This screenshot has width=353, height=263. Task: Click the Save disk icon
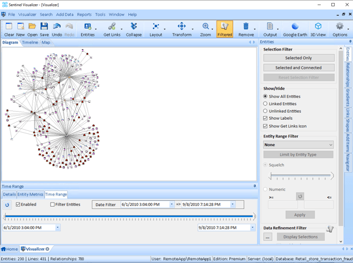pyautogui.click(x=44, y=27)
